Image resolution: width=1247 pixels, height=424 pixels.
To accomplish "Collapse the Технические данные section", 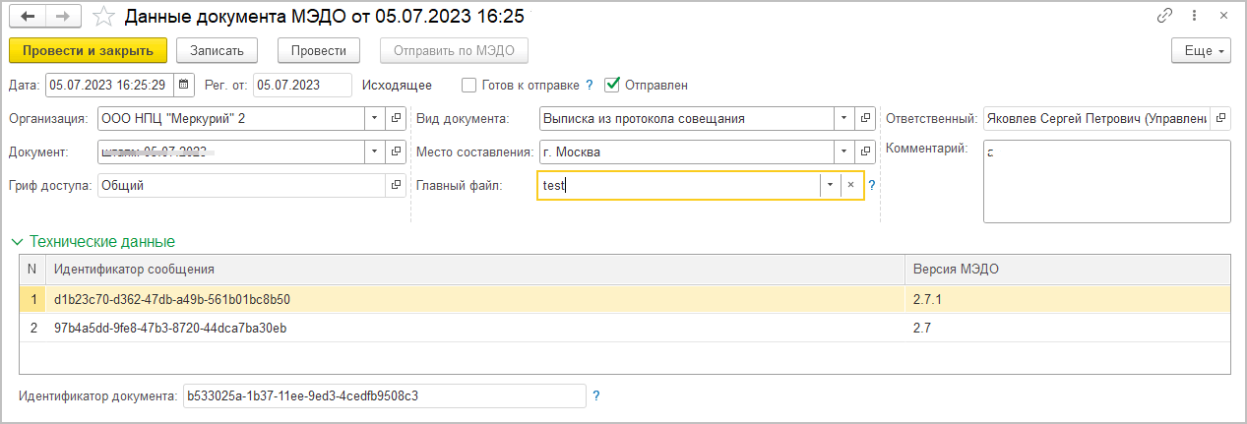I will 17,241.
